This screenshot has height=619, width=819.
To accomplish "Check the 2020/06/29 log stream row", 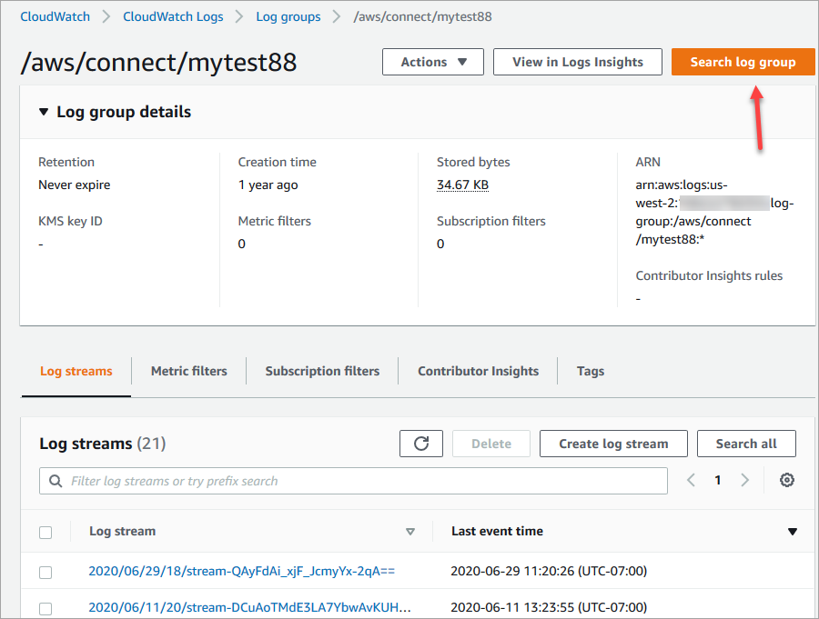I will 45,572.
